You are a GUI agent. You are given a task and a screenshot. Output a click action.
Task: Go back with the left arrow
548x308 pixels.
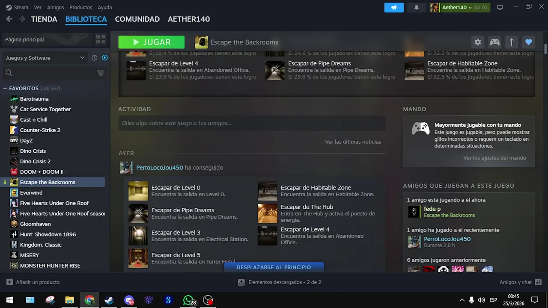click(x=9, y=19)
